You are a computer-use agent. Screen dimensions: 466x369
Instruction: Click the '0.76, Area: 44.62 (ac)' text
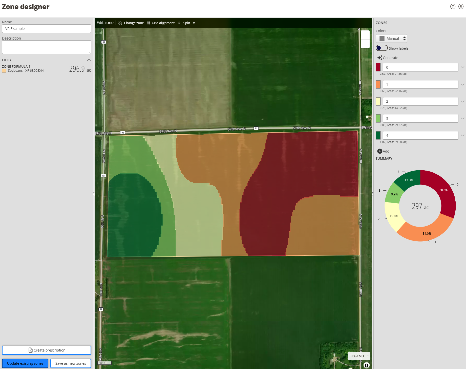393,108
